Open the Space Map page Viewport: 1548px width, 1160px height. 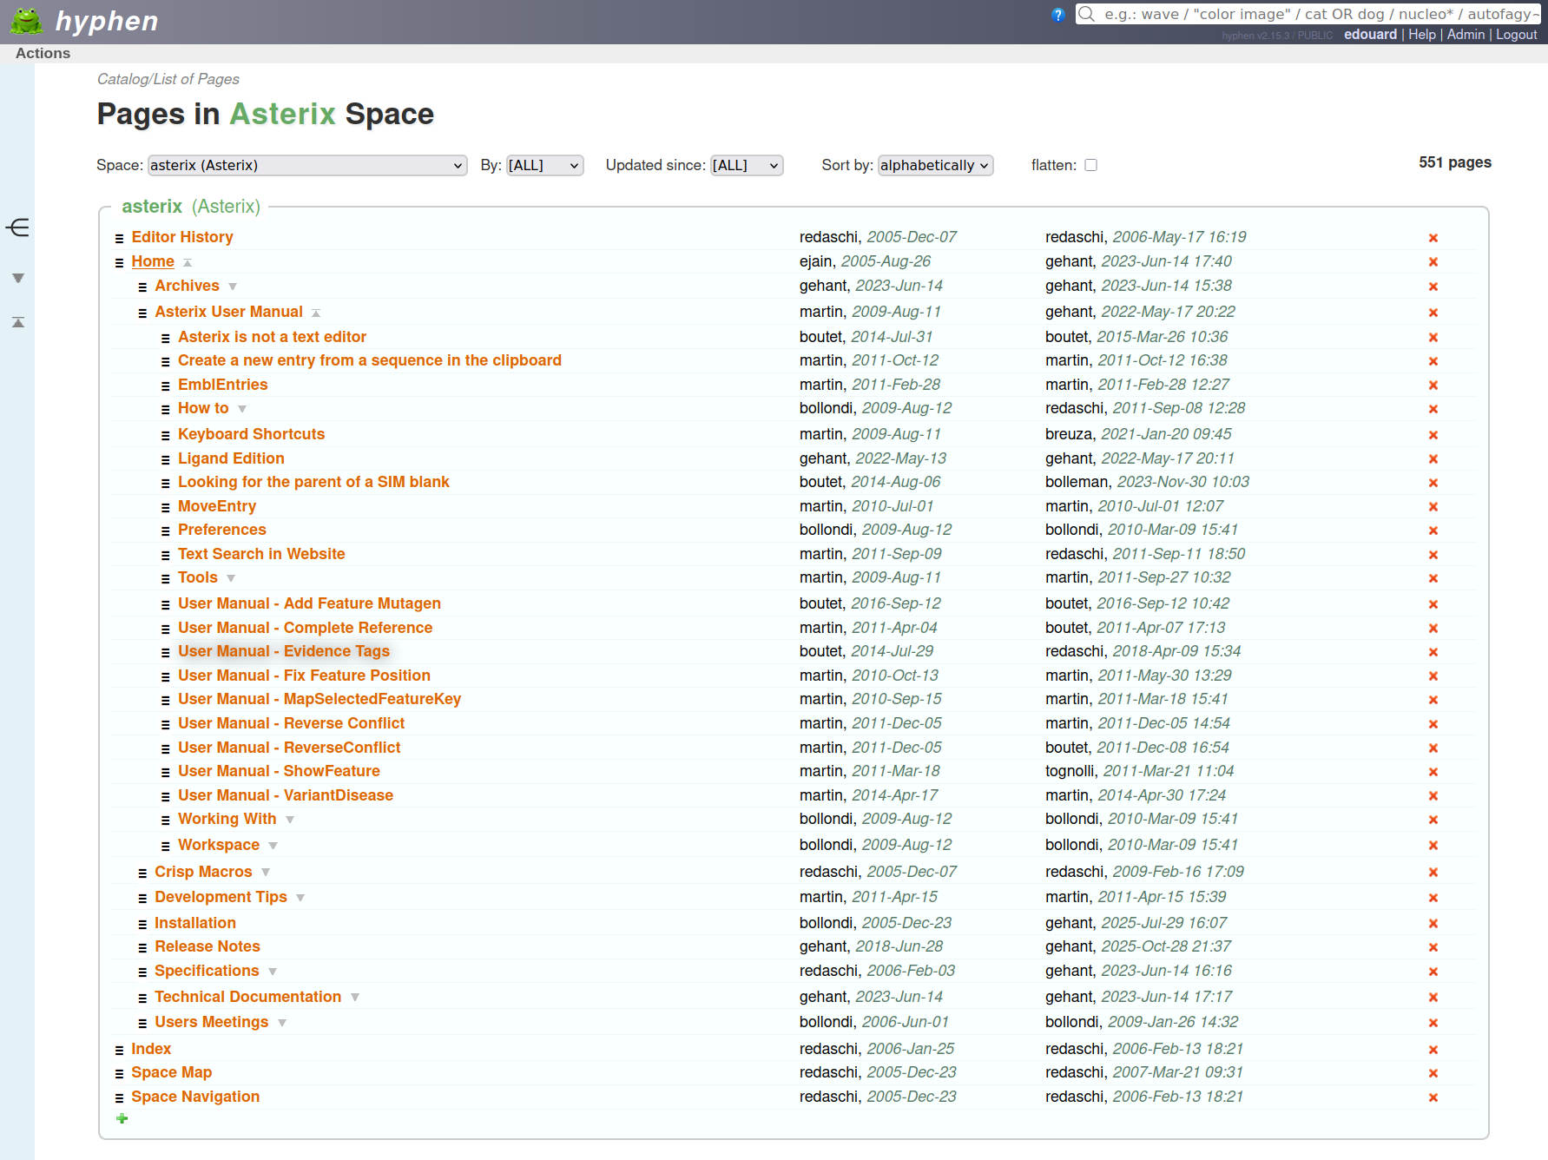pyautogui.click(x=171, y=1072)
